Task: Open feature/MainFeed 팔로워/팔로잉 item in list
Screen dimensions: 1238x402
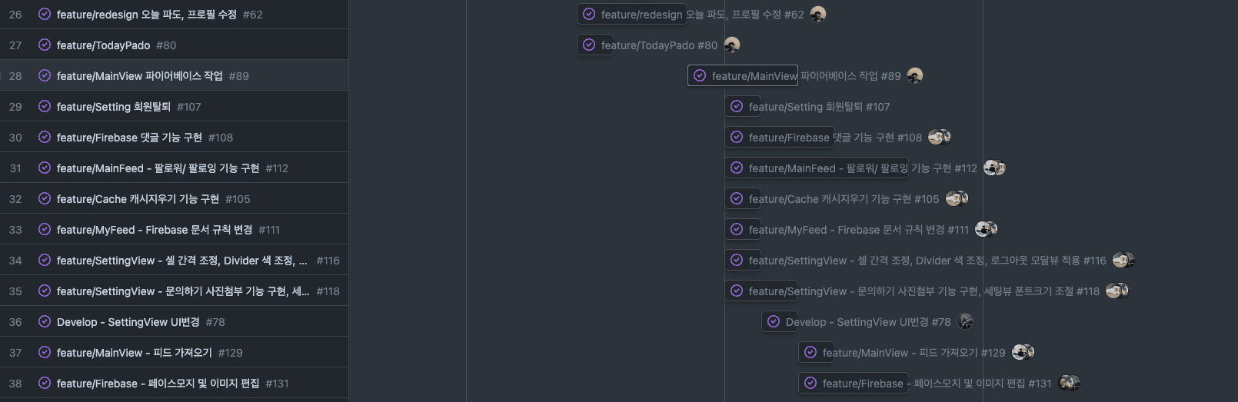Action: [x=158, y=168]
